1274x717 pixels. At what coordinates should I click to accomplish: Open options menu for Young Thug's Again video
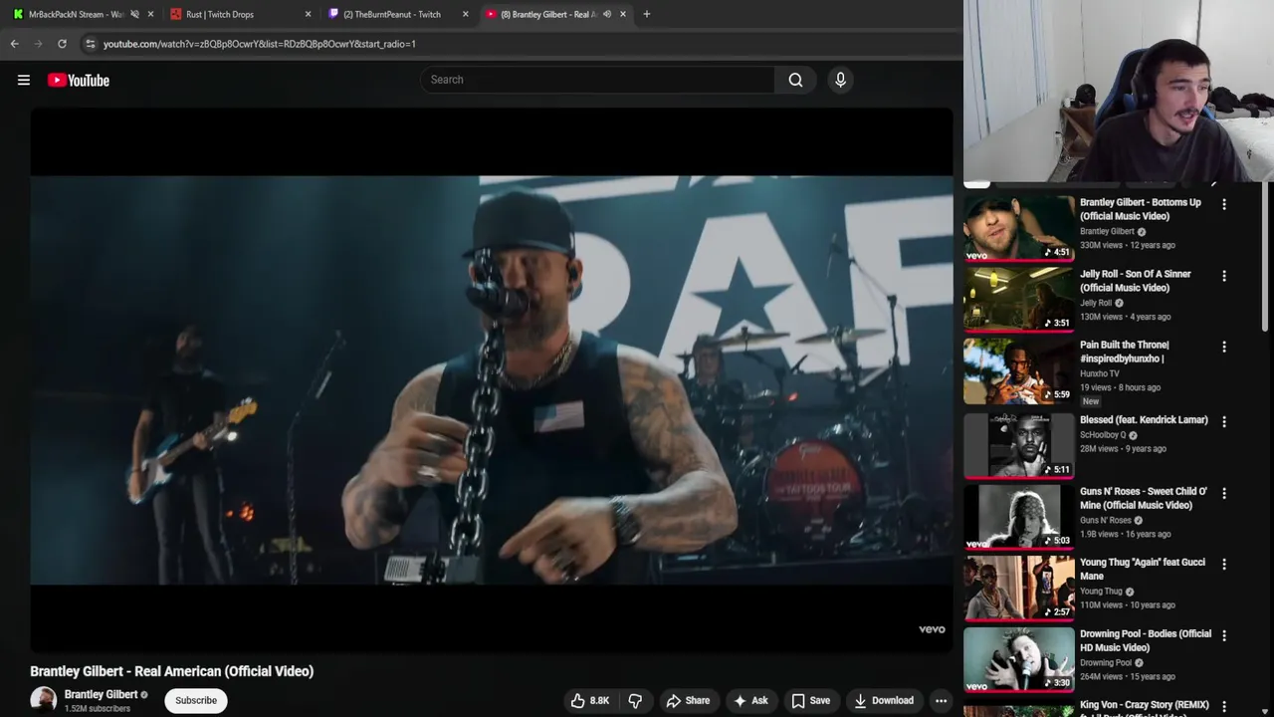pyautogui.click(x=1224, y=564)
